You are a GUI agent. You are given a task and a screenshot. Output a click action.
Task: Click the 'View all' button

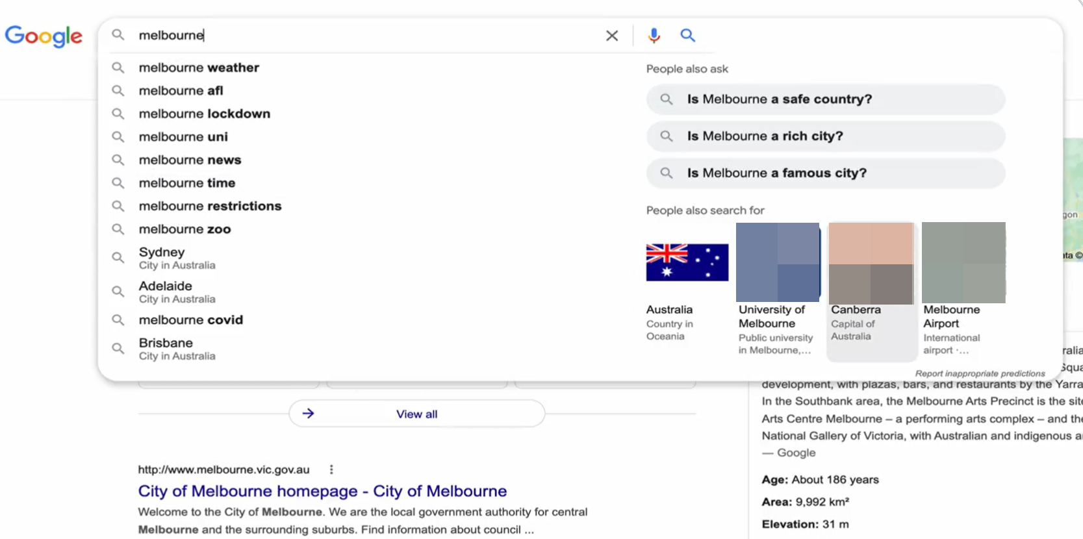417,414
